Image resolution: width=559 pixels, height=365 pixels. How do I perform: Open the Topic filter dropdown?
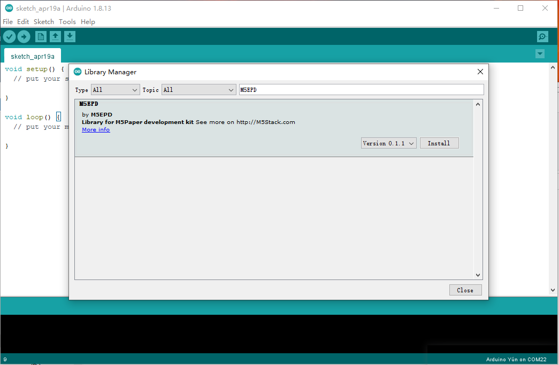pos(198,90)
